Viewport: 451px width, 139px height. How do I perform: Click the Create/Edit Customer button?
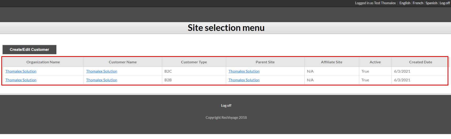click(29, 50)
